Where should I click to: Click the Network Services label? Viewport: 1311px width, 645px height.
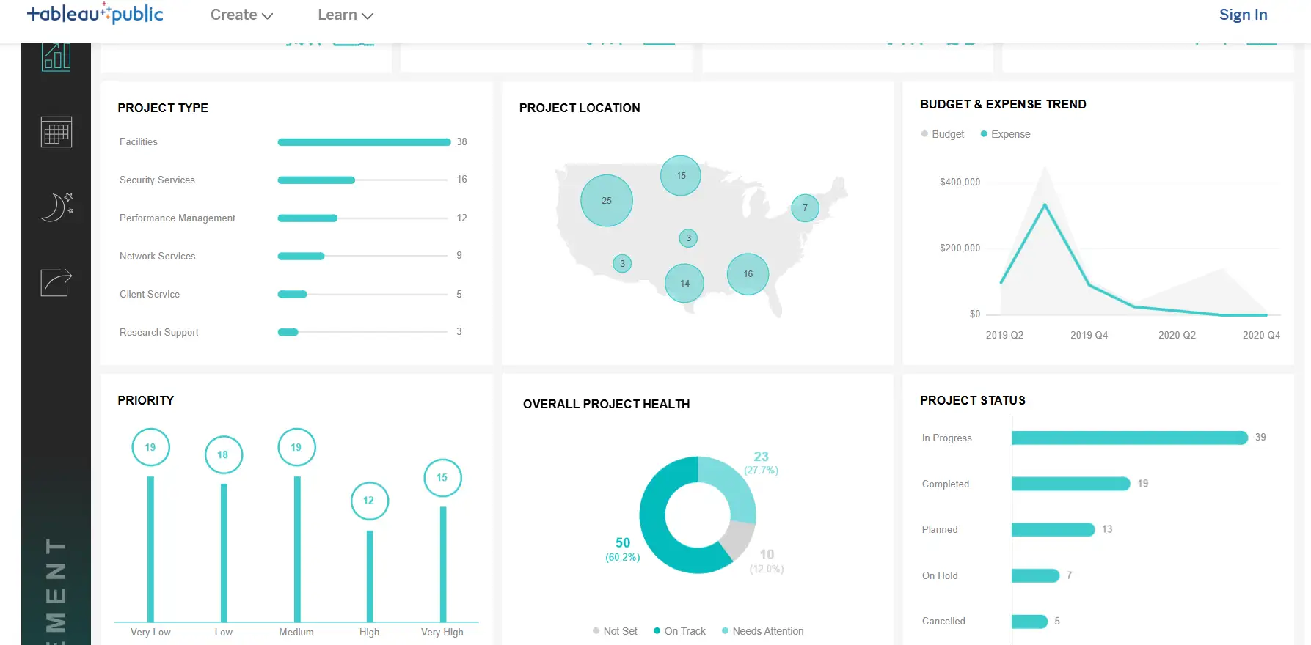tap(158, 256)
